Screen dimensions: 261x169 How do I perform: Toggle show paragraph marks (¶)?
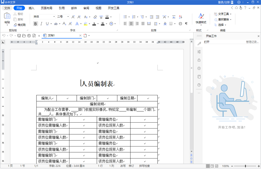pos(186,23)
